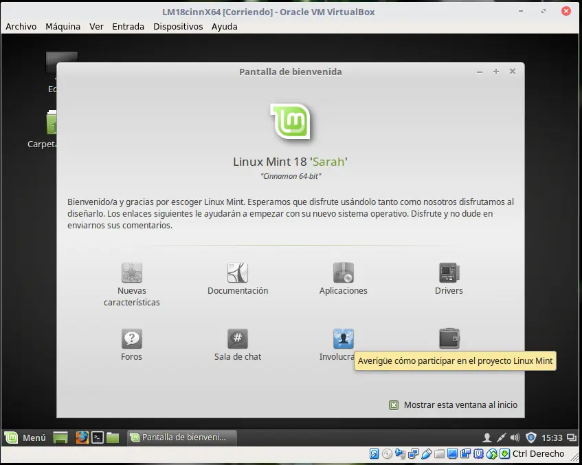Maximize the Pantalla de bienvenida window
The width and height of the screenshot is (582, 465).
496,72
